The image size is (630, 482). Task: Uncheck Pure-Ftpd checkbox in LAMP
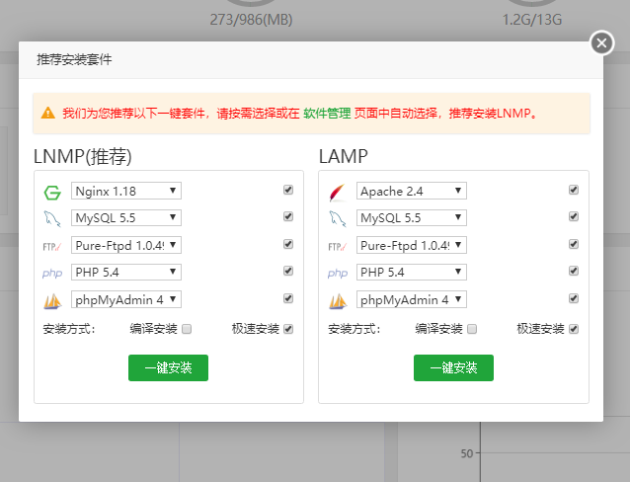(x=574, y=244)
